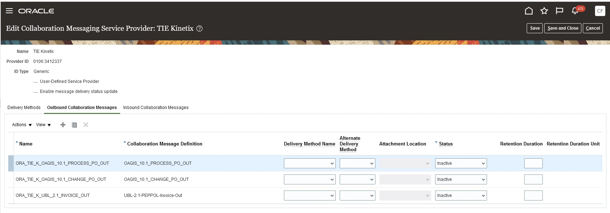Open Watchlist flag icon
Viewport: 610px width, 213px height.
(559, 11)
